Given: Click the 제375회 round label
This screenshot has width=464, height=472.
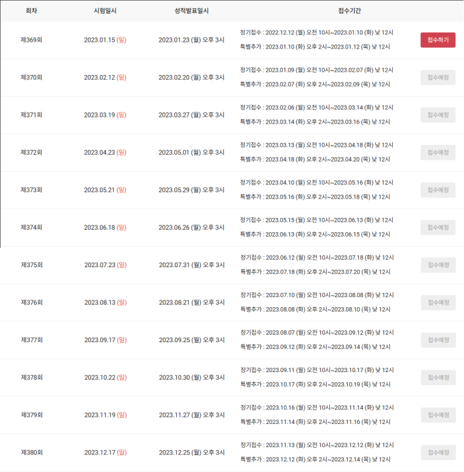Looking at the screenshot, I should 31,265.
